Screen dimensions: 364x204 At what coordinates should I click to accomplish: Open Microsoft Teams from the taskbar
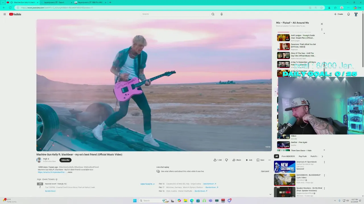pyautogui.click(x=210, y=201)
